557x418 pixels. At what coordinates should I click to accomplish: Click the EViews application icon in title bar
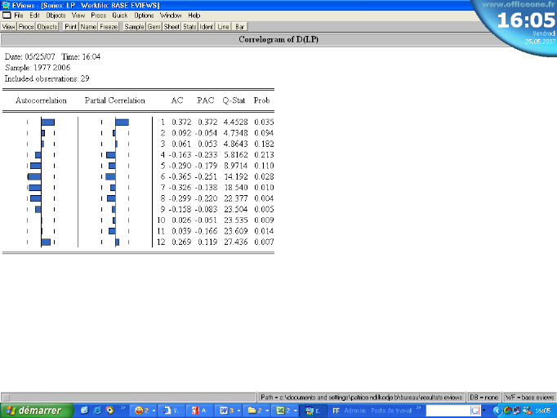tap(6, 5)
